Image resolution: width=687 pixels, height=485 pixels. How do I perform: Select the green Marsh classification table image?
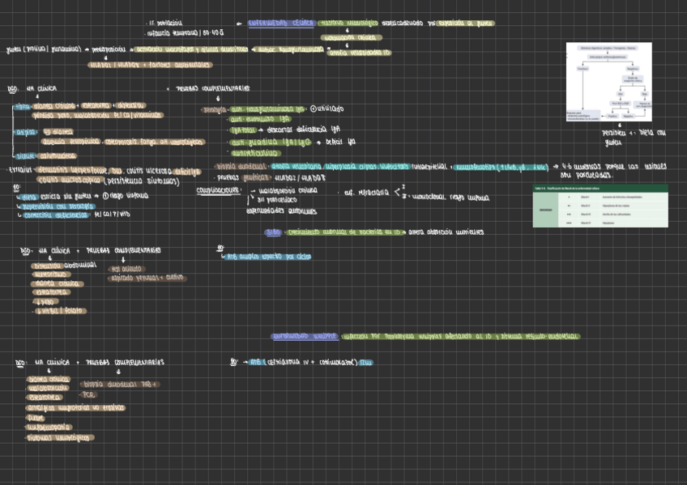point(600,206)
